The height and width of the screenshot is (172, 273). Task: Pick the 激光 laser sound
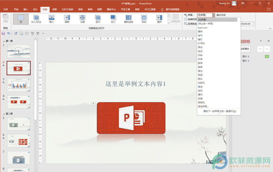coord(217,71)
